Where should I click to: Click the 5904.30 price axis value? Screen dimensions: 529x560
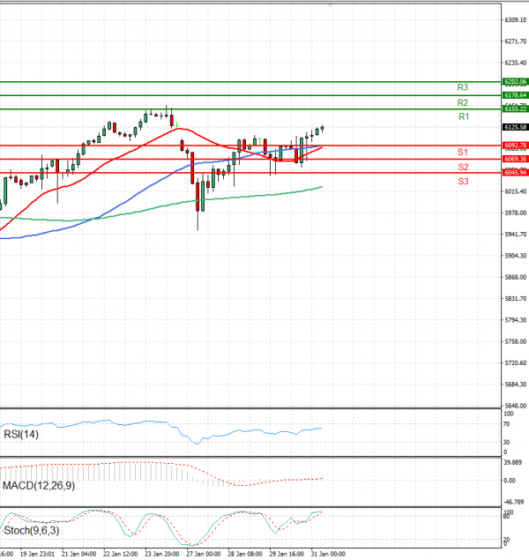[x=516, y=256]
